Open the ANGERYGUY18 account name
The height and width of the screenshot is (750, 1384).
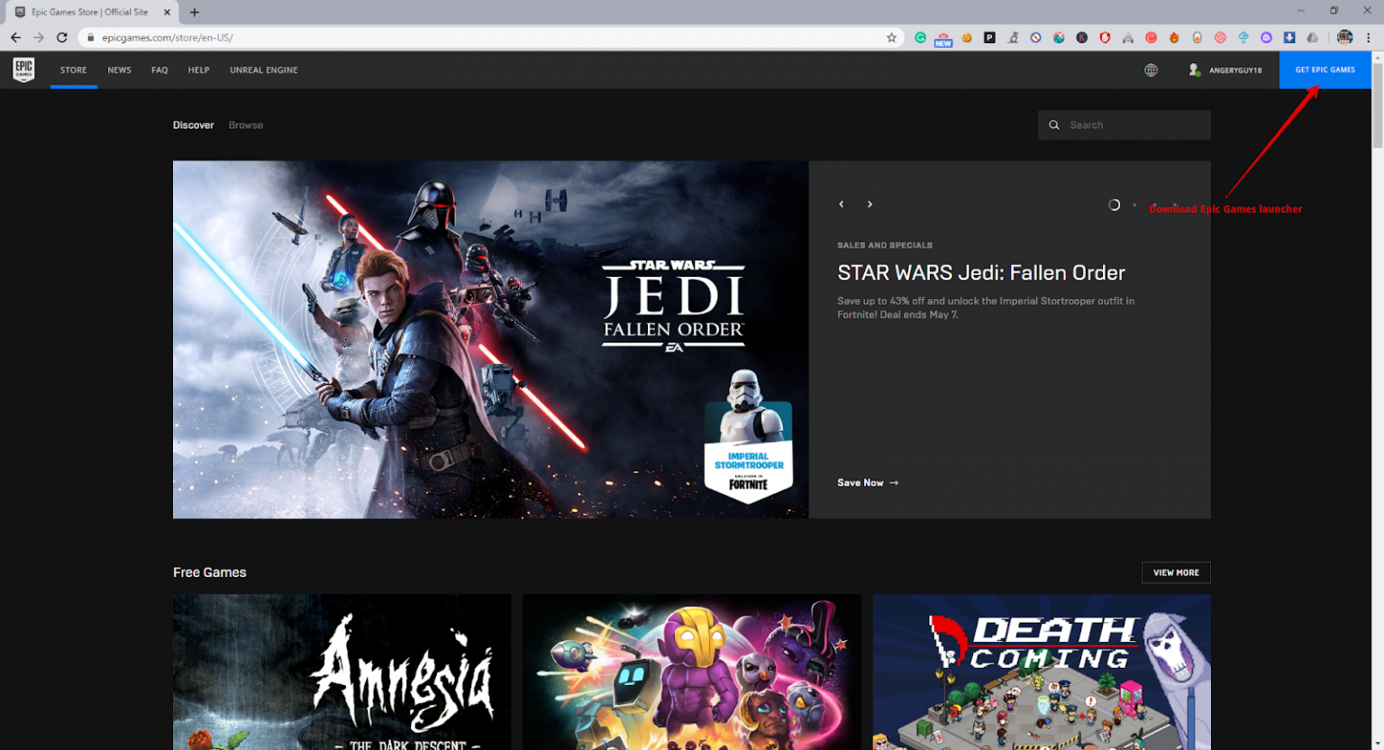point(1235,69)
